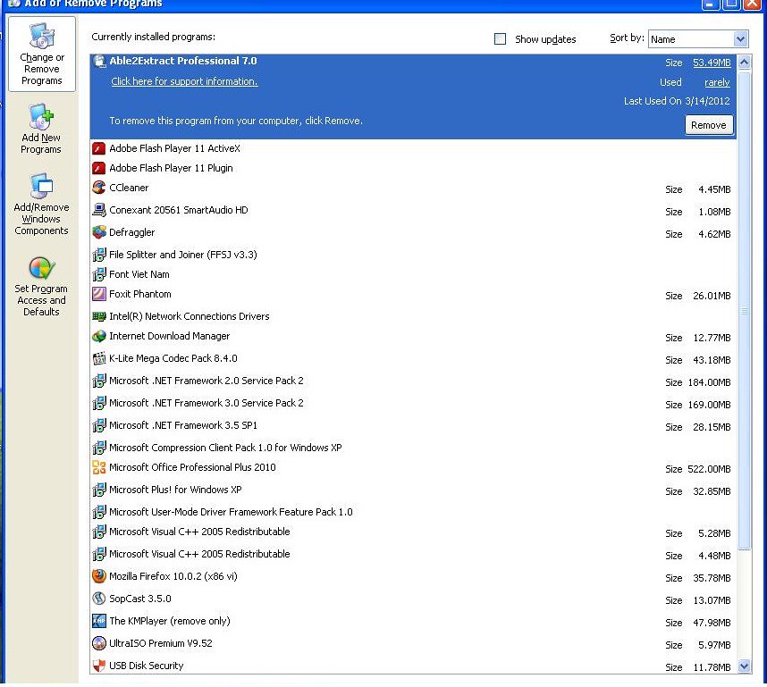Select the Adobe Flash Player 11 ActiveX icon
The width and height of the screenshot is (767, 687).
pos(99,148)
